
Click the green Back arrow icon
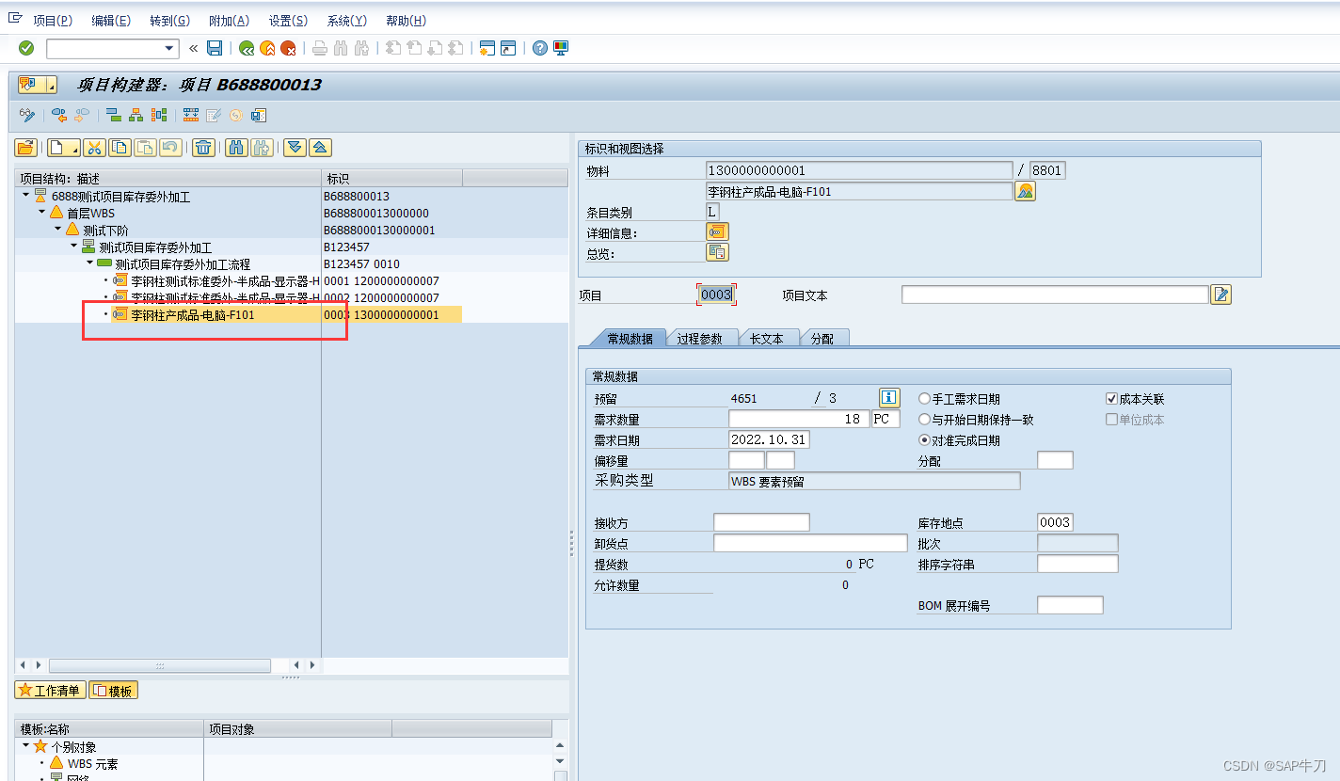(247, 48)
